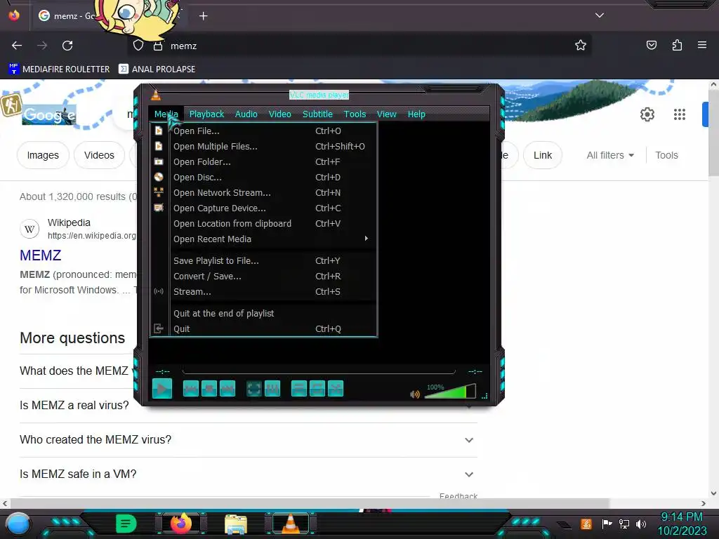Screen dimensions: 719x539
Task: Open the All filters dropdown
Action: click(x=610, y=155)
